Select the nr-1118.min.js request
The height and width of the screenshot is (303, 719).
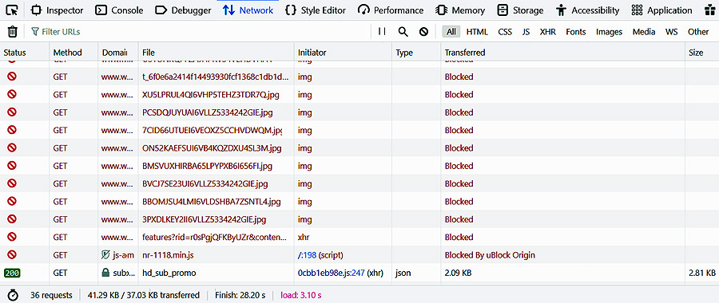pos(359,255)
